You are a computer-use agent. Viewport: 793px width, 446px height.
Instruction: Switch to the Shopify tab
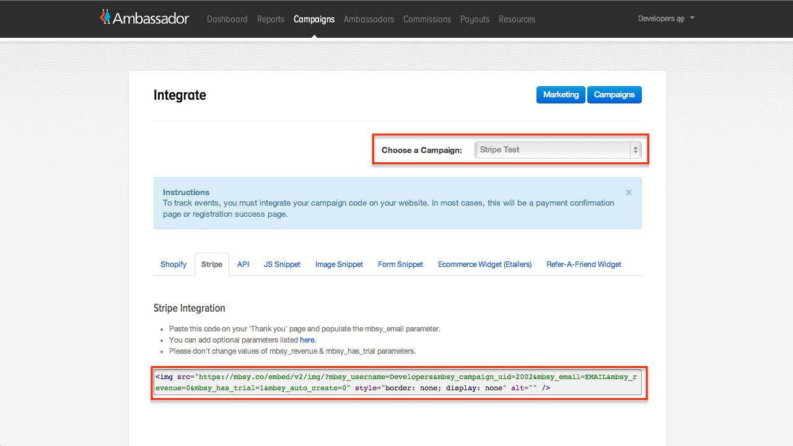(173, 265)
